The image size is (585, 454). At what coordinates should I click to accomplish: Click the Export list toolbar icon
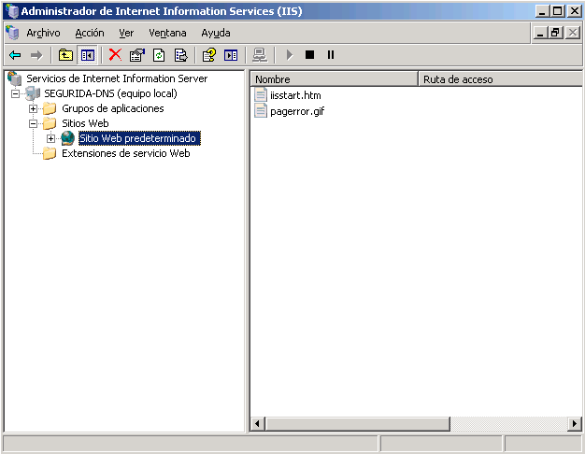tap(180, 55)
